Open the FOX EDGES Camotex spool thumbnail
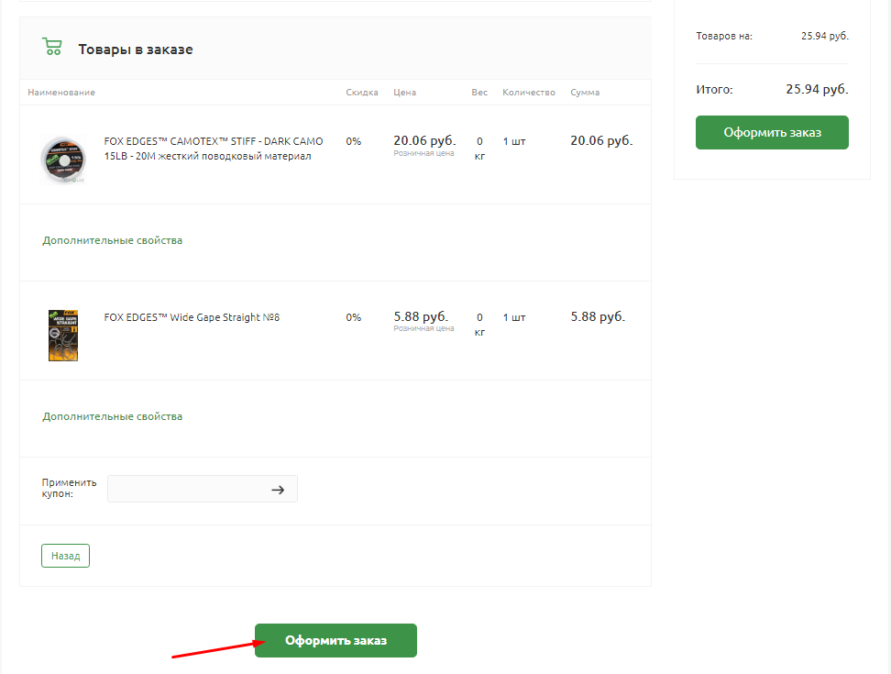The width and height of the screenshot is (891, 674). click(63, 160)
